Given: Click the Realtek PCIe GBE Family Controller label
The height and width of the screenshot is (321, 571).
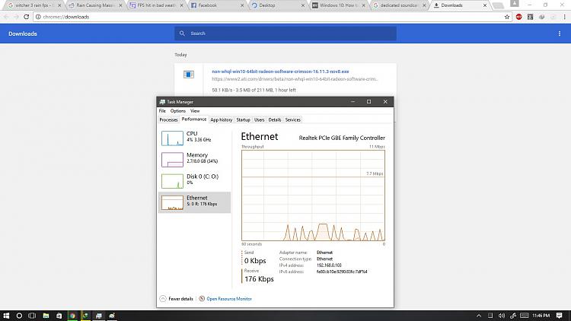Looking at the screenshot, I should pyautogui.click(x=342, y=138).
